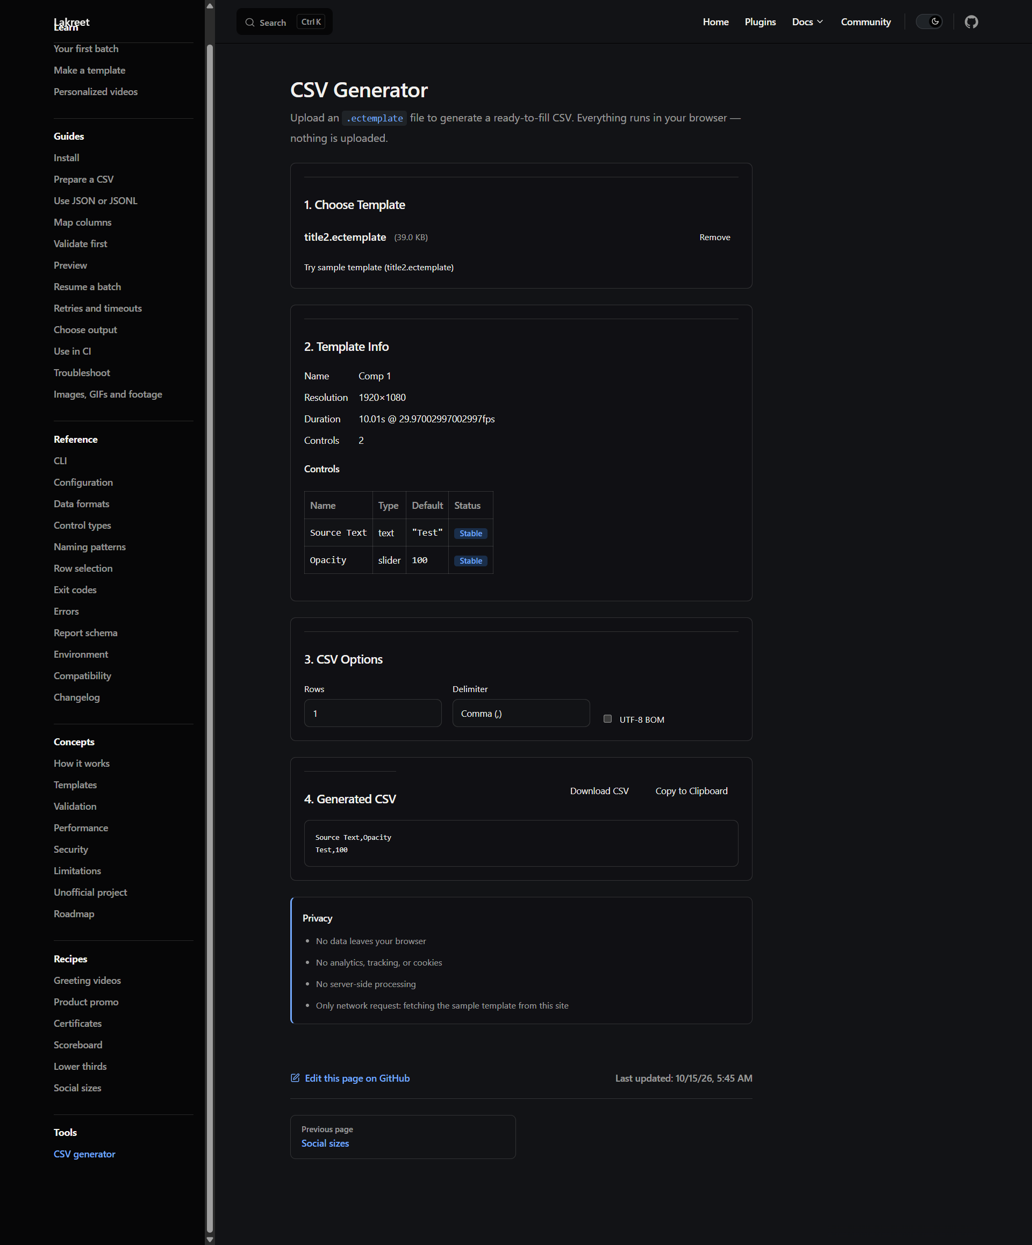Click sidebar scrollbar down arrow

pos(210,1239)
